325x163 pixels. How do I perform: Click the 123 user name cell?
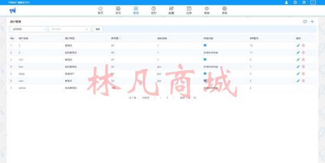point(21,60)
